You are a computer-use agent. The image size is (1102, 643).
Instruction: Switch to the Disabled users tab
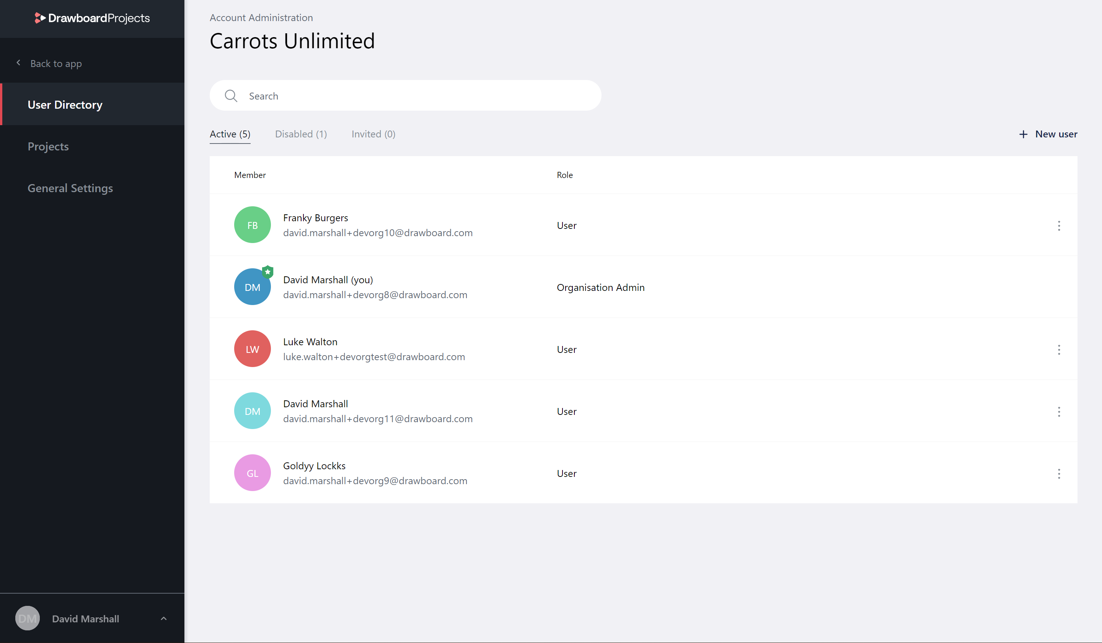(301, 134)
